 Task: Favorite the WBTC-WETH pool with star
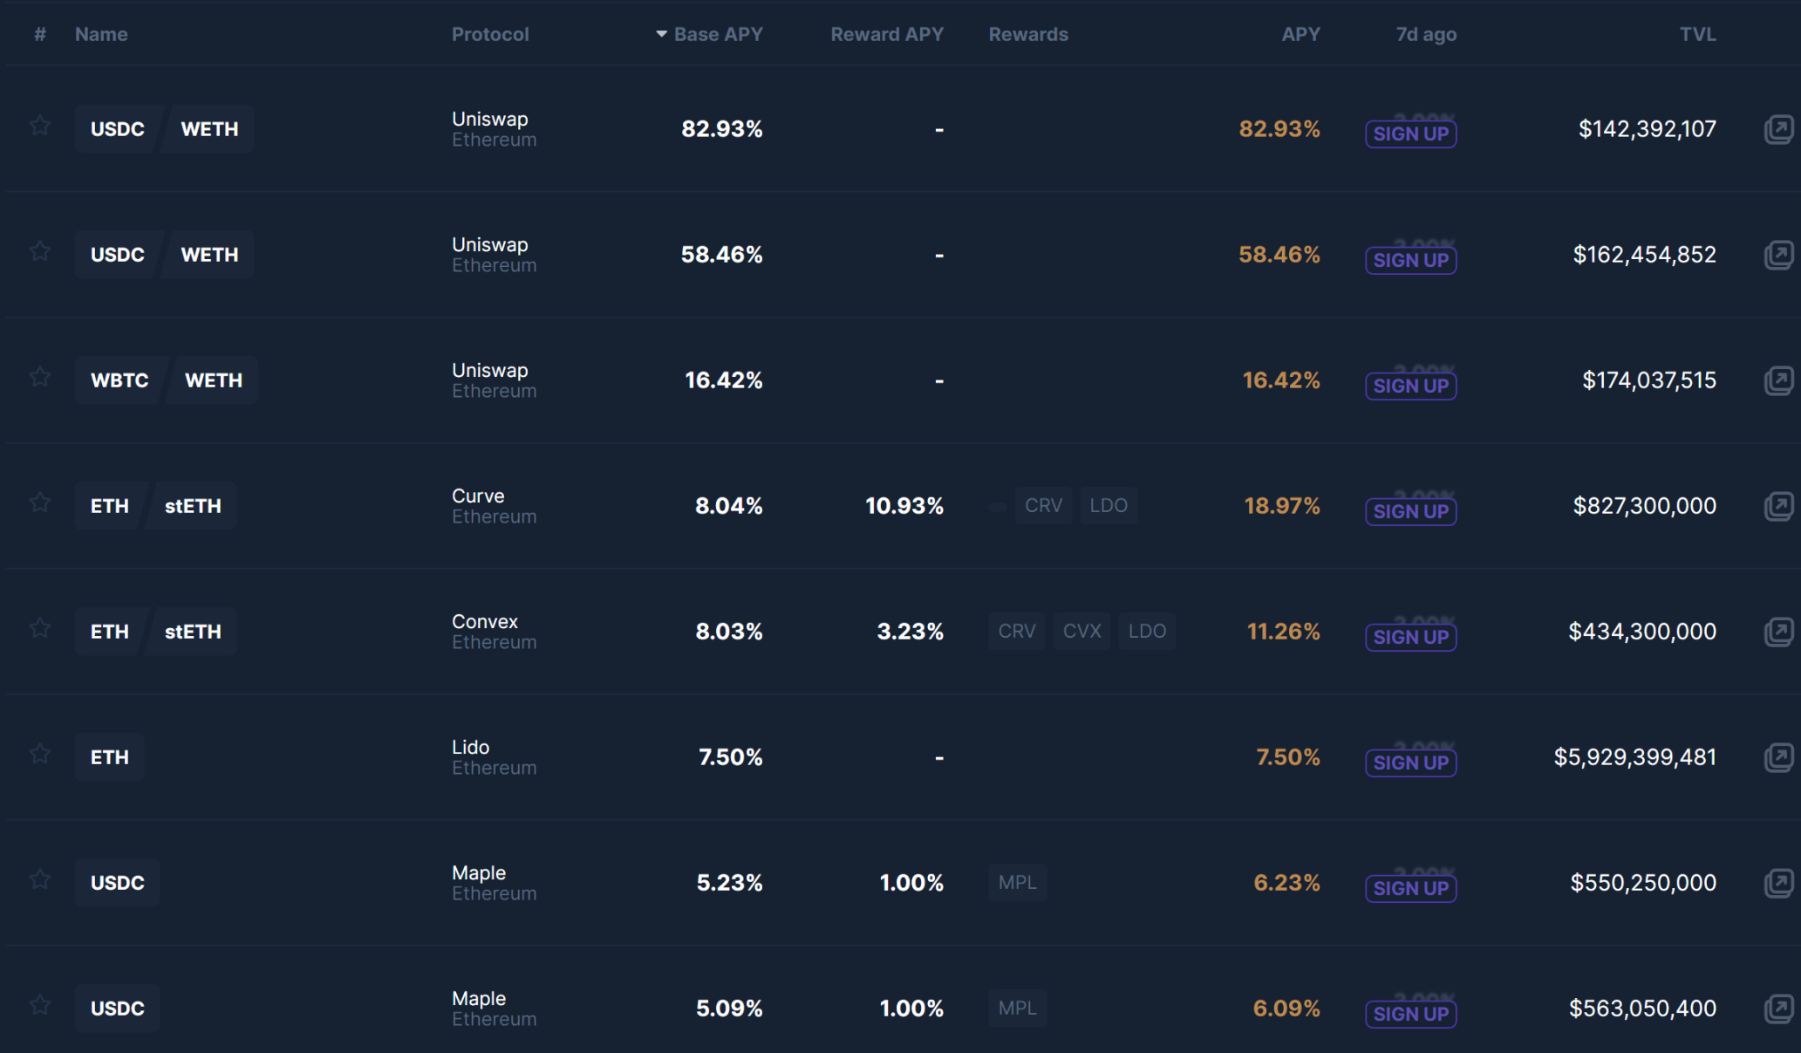coord(40,377)
